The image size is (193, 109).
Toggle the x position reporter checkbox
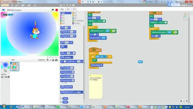tap(61, 98)
